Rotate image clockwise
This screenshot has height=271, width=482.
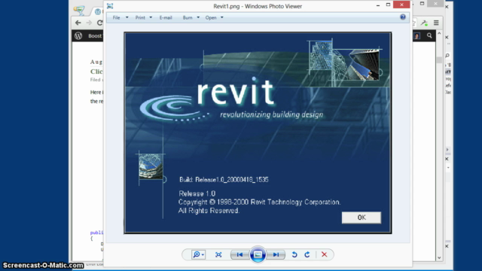coord(307,254)
